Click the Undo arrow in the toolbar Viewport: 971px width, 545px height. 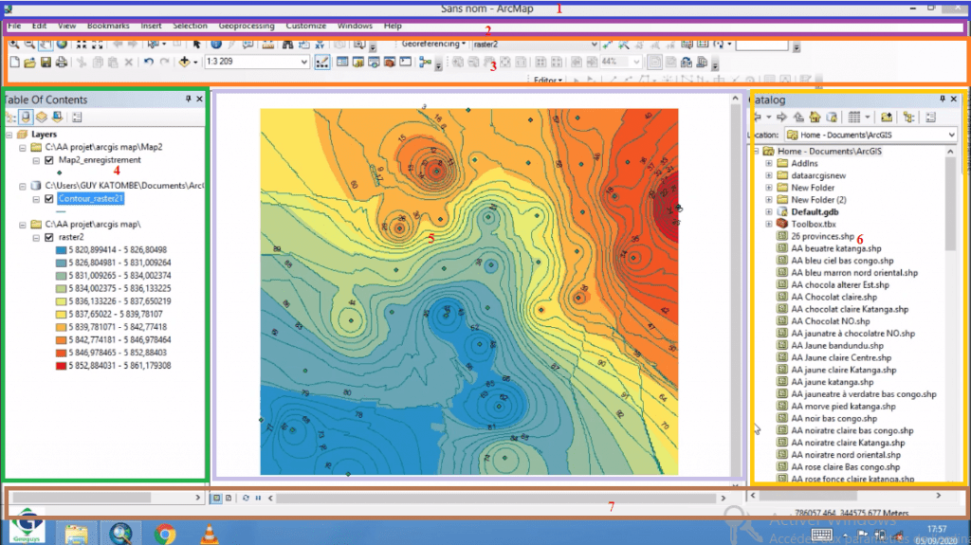click(149, 63)
